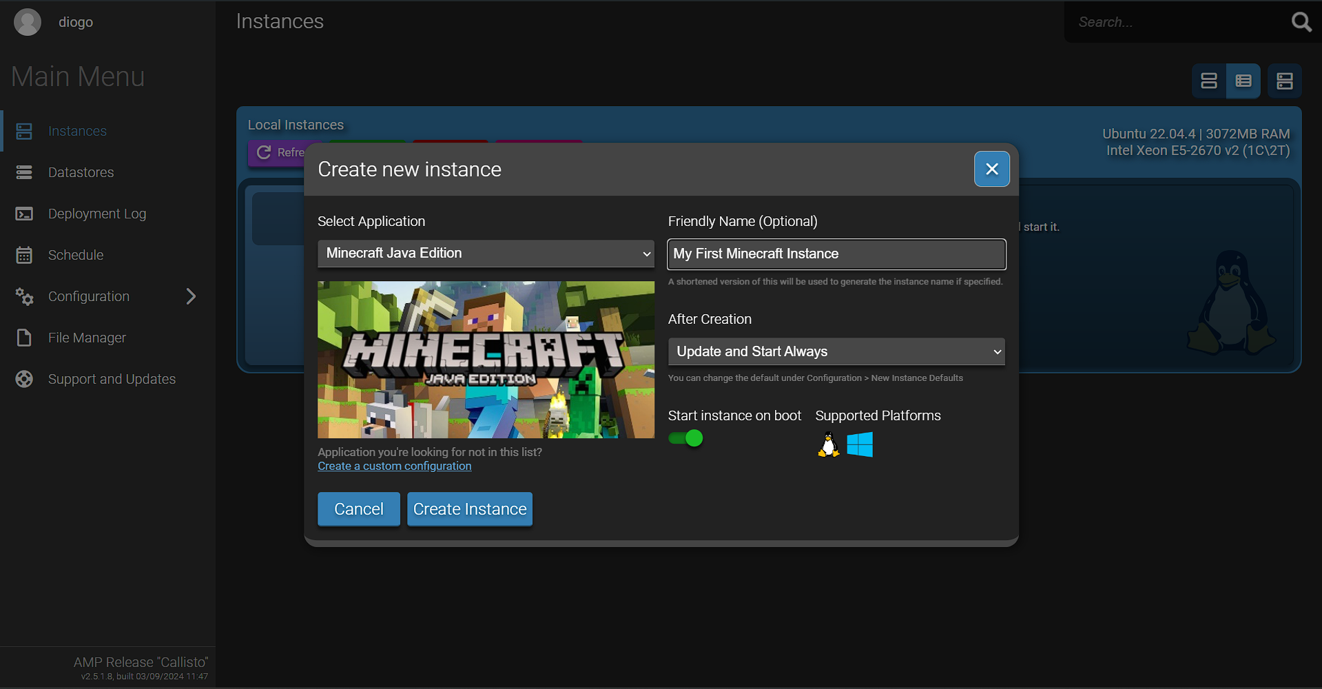The height and width of the screenshot is (689, 1322).
Task: Click the Create Instance button
Action: pyautogui.click(x=469, y=508)
